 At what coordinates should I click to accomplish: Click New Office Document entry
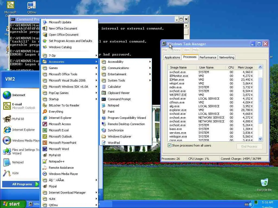pos(69,28)
